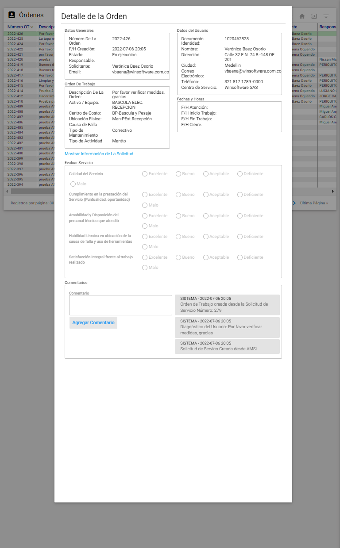
Task: Click 'BASCULA ELEC. RECEPCION' equipment value
Action: (128, 105)
